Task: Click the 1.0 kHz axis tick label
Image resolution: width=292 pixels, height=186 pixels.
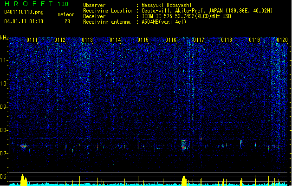Action: (x=4, y=84)
